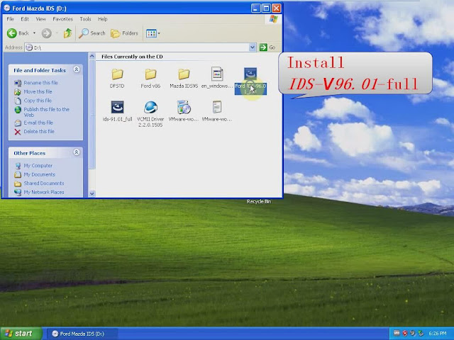Open the File menu
Image resolution: width=454 pixels, height=340 pixels.
[10, 19]
